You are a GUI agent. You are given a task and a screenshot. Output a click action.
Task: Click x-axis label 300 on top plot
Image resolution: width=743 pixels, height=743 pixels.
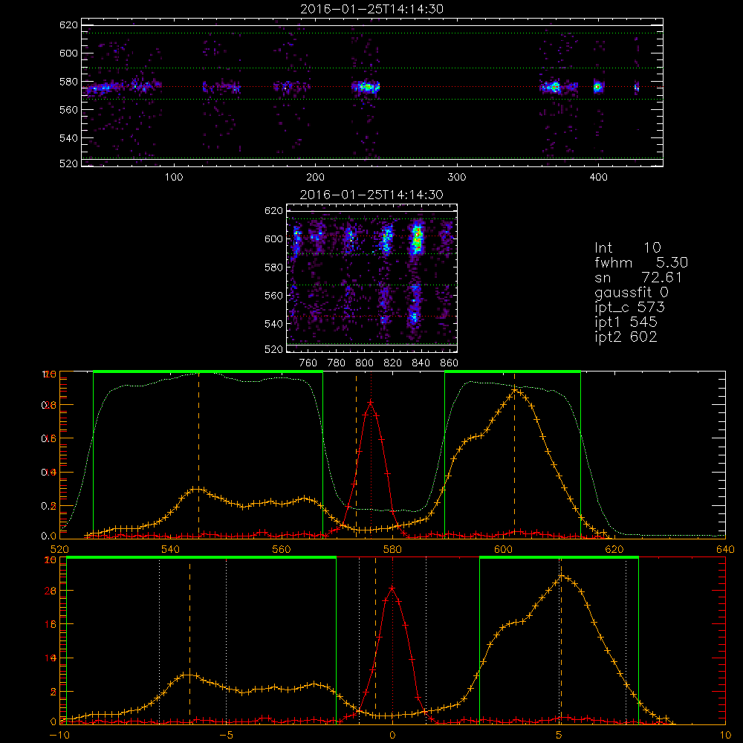pos(457,178)
